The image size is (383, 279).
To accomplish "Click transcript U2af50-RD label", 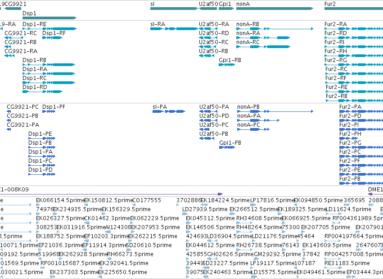I will 214,33.
